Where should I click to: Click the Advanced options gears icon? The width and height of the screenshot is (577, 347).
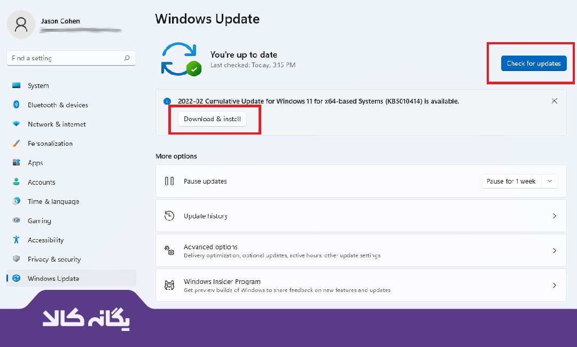click(169, 250)
